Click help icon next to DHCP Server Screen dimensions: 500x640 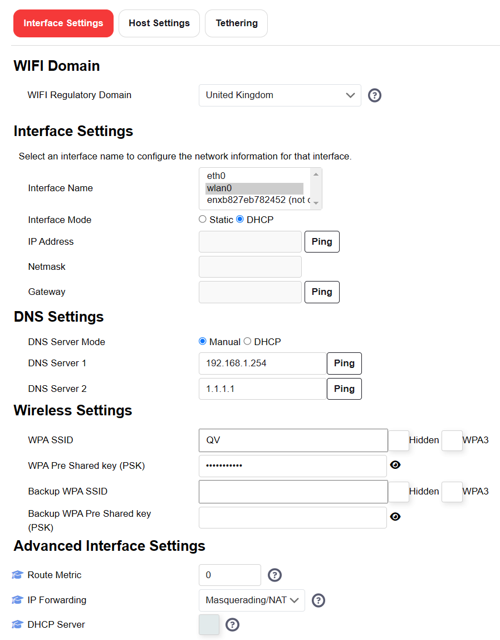pyautogui.click(x=232, y=625)
